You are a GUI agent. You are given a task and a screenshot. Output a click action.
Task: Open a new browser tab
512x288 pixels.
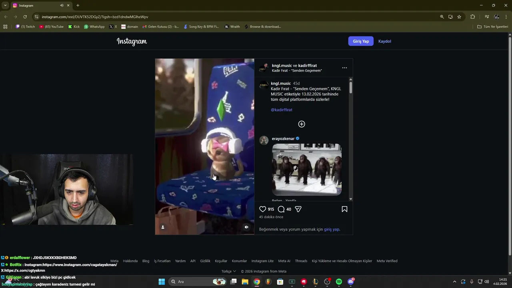point(78,5)
